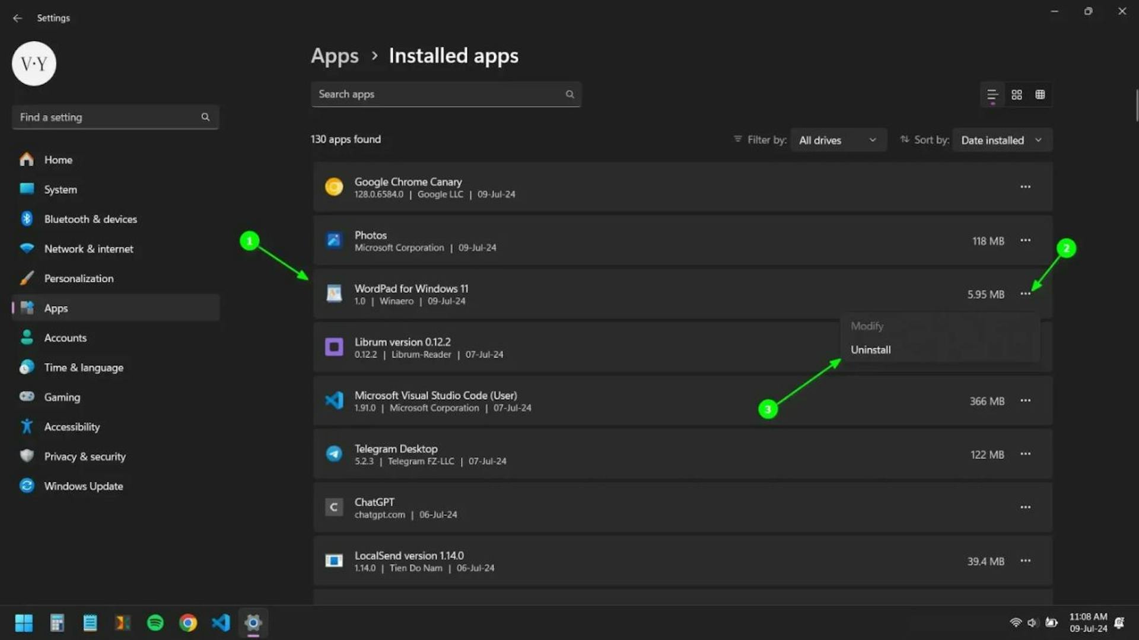Expand the Sort by Date installed dropdown
The image size is (1139, 640).
coord(1001,140)
